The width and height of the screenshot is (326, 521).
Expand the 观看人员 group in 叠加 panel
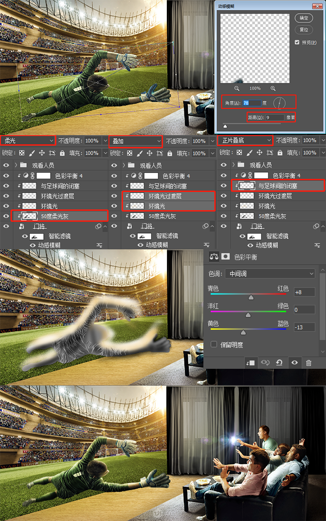click(124, 165)
